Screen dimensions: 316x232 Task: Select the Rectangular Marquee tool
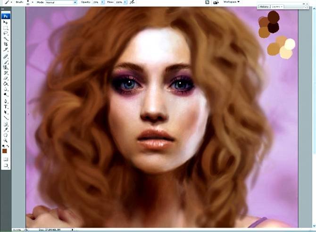coord(6,28)
